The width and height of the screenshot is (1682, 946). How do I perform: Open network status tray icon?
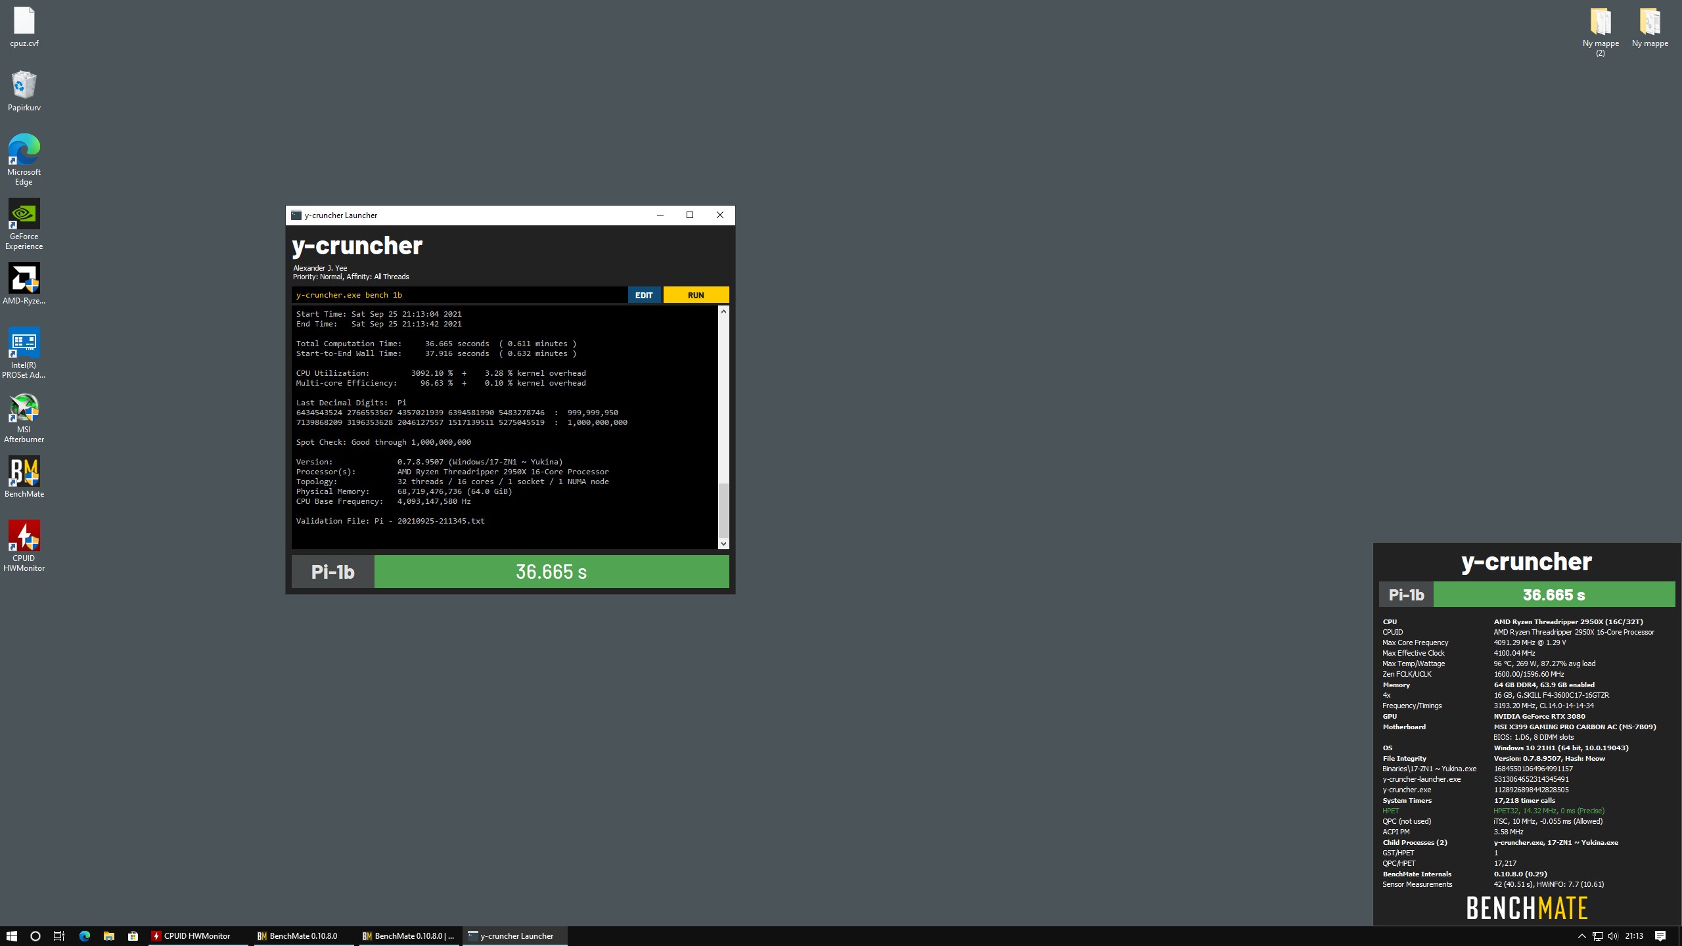(1598, 936)
